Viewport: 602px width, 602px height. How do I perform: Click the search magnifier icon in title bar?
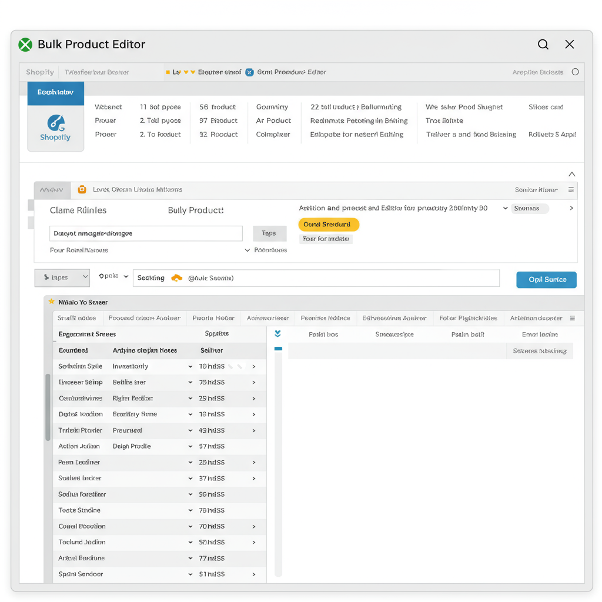[x=543, y=45]
